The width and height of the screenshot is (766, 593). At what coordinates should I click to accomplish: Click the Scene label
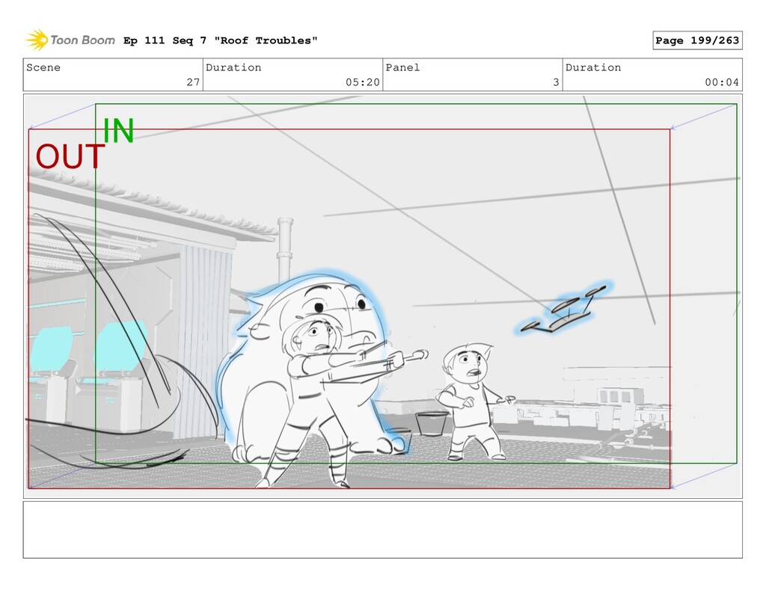pos(43,67)
